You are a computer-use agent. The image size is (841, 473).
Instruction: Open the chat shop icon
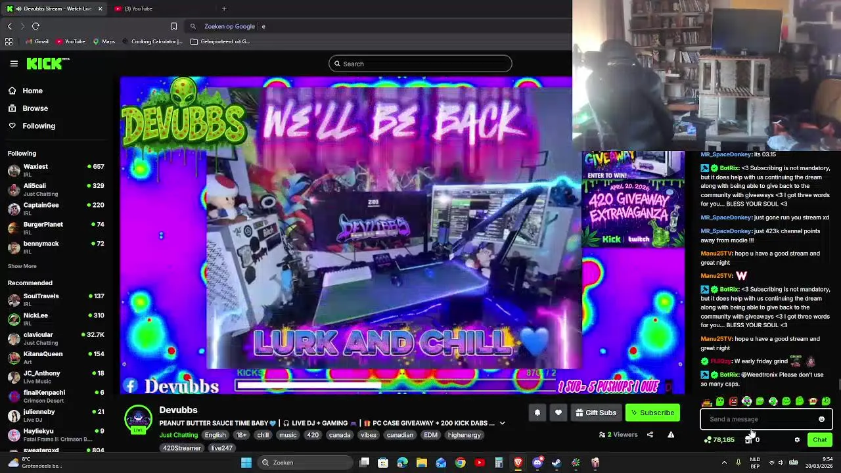point(748,439)
